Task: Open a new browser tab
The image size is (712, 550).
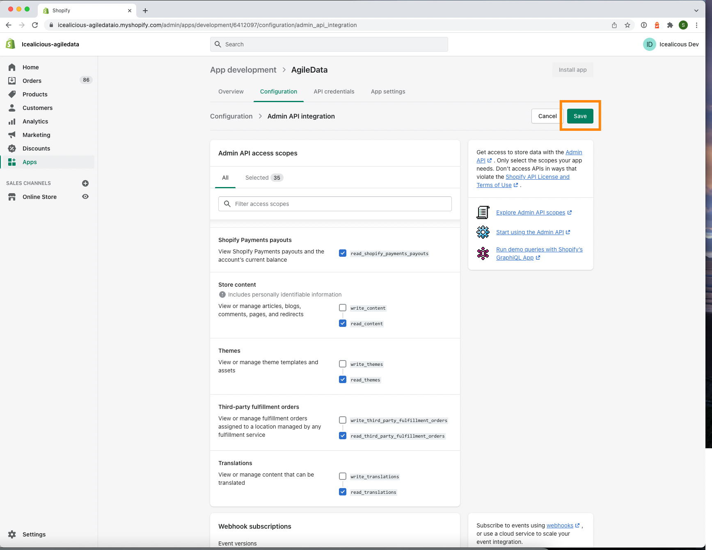Action: tap(145, 11)
